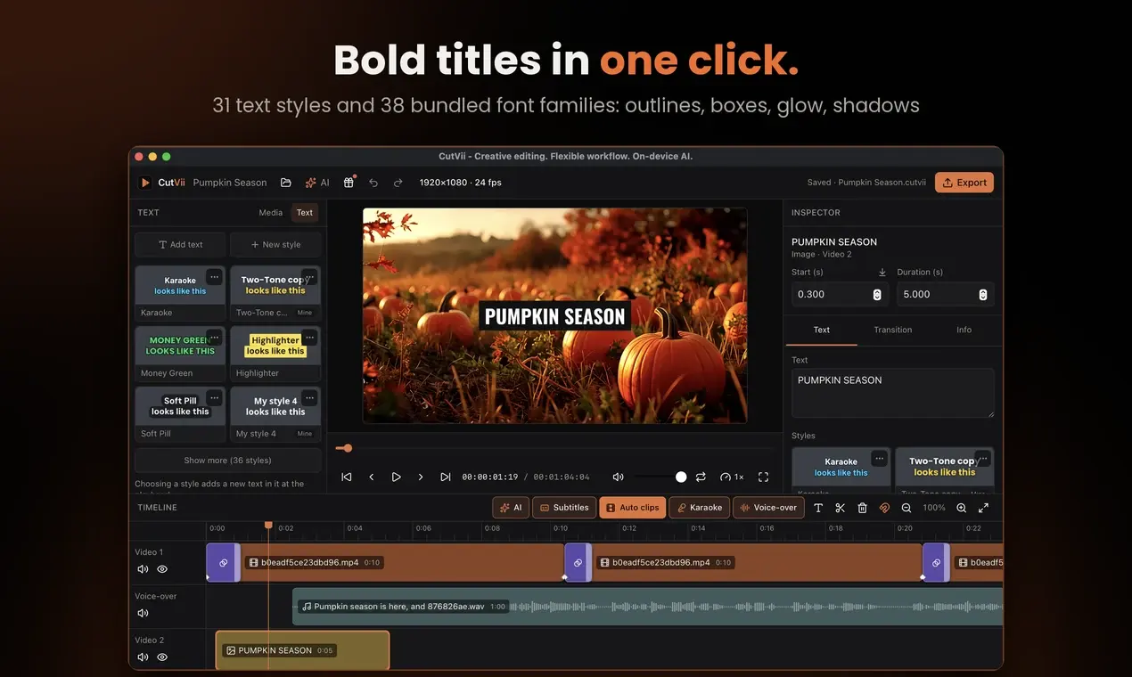Click the first transition link at 0:00
Image resolution: width=1132 pixels, height=677 pixels.
223,563
